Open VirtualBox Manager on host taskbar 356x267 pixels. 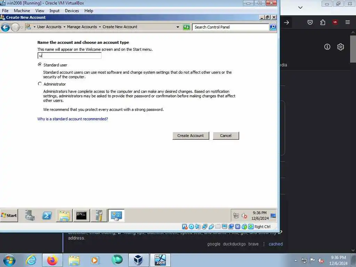[138, 260]
